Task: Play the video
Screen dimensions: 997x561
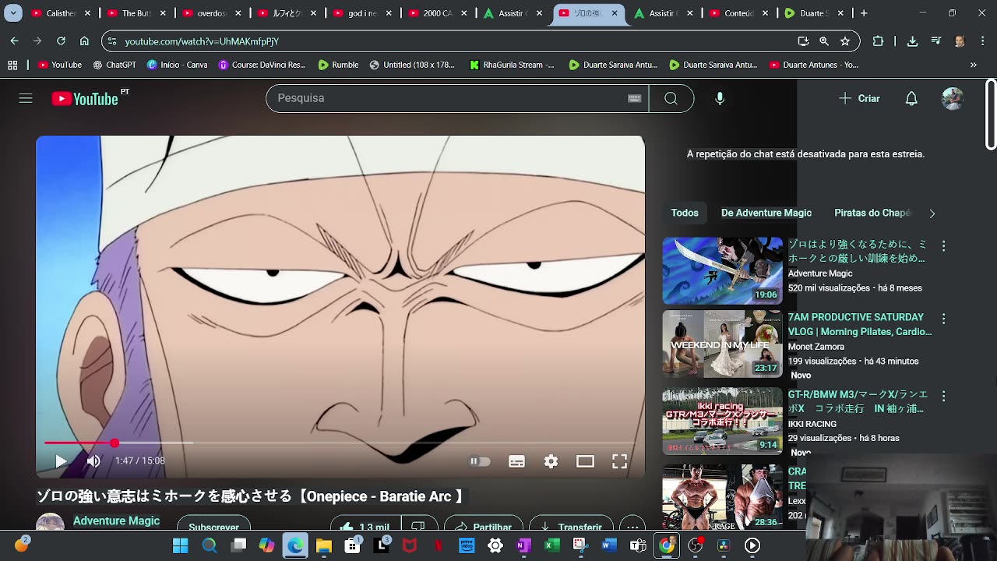Action: [61, 461]
